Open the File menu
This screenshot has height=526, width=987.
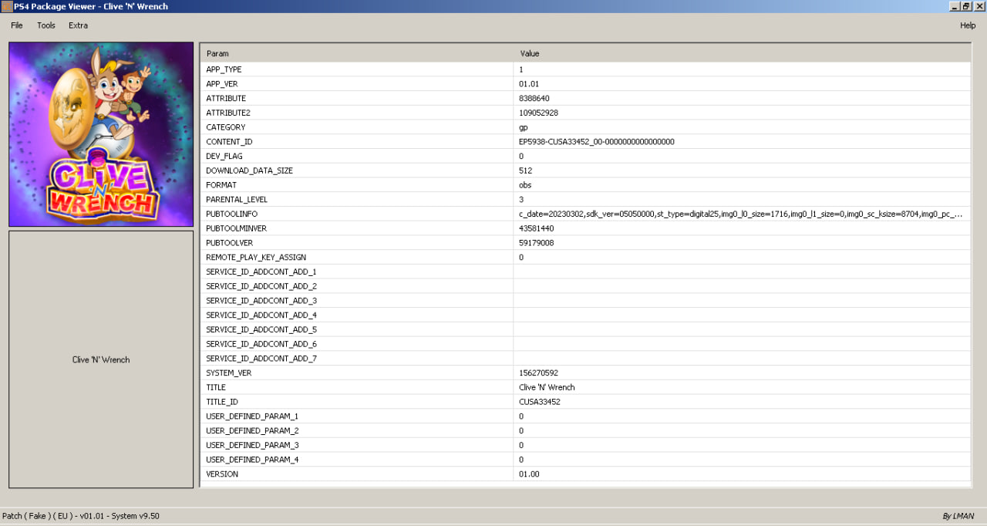17,25
